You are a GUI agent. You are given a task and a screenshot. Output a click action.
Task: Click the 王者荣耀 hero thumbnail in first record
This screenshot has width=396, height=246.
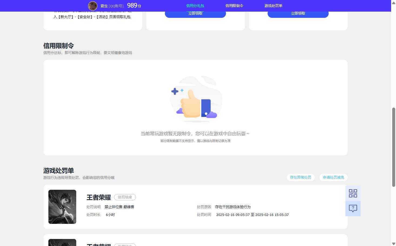[62, 207]
